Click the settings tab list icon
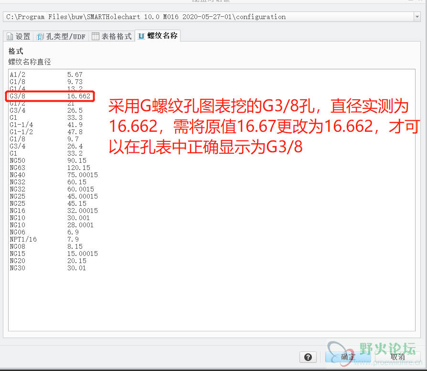The image size is (427, 371). pyautogui.click(x=10, y=36)
